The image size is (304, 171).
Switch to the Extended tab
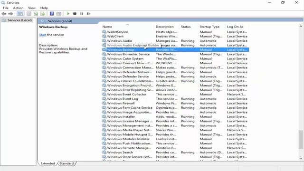point(47,163)
